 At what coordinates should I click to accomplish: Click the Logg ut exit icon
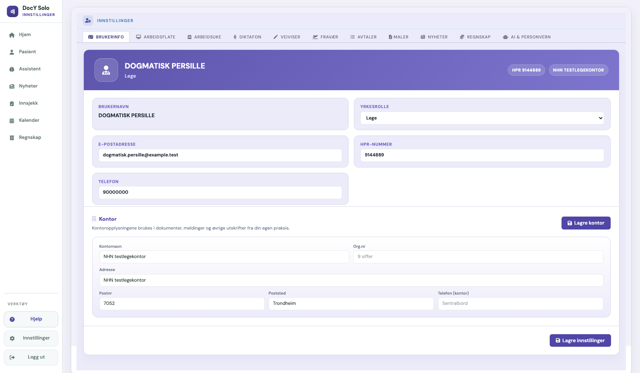12,357
